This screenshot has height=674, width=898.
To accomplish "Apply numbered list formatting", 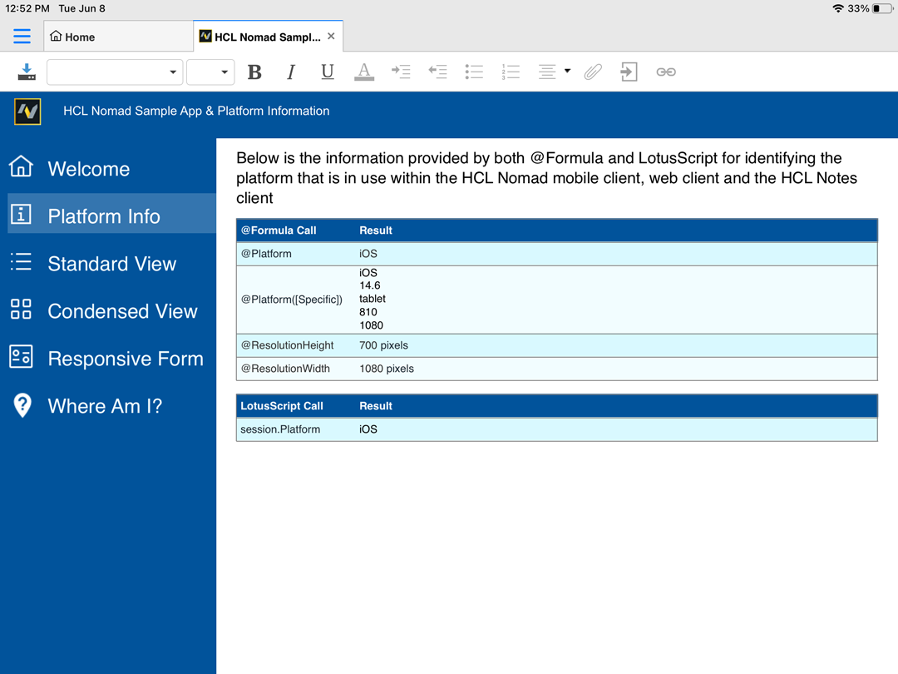I will [x=511, y=72].
